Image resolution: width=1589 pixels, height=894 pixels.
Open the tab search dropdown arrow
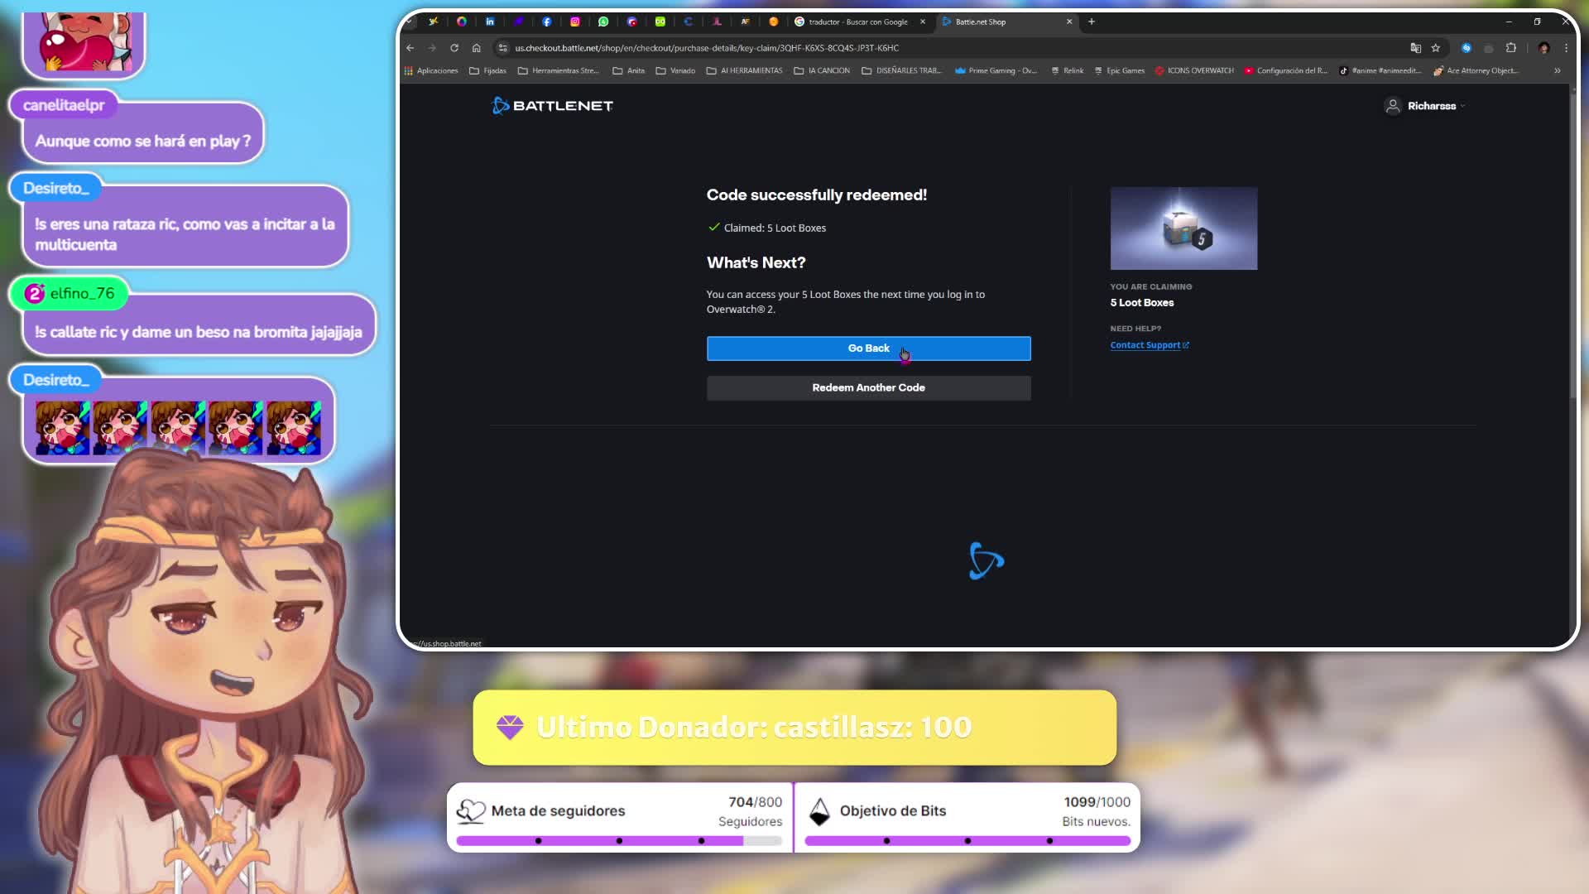[410, 22]
